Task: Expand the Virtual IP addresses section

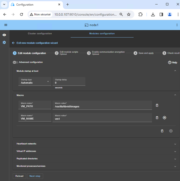Action: (175, 152)
